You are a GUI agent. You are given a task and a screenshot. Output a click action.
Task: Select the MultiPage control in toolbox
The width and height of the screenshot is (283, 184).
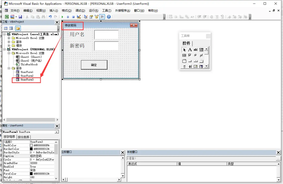(201, 61)
